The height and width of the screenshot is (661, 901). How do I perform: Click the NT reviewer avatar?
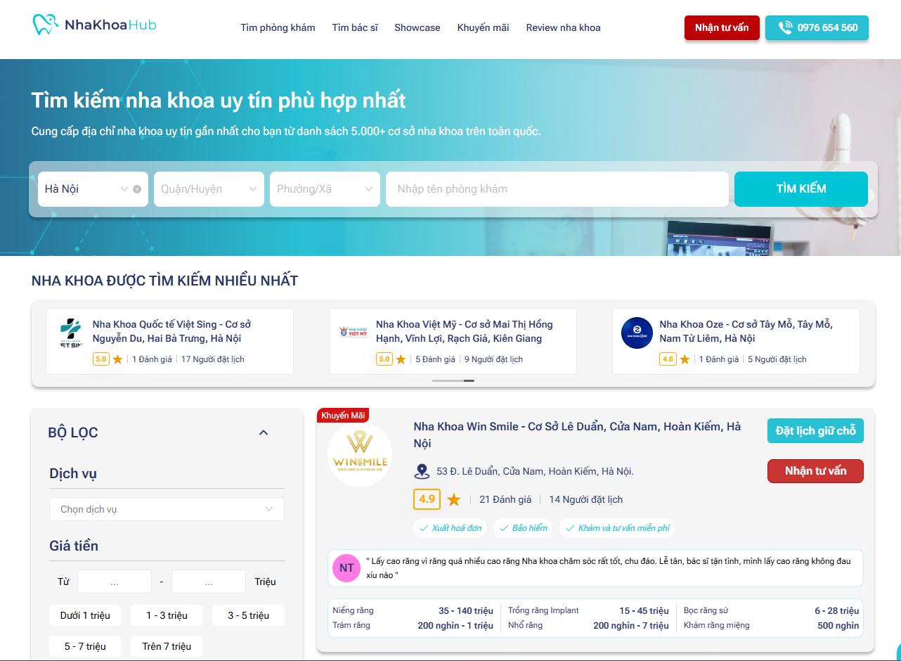[x=346, y=567]
